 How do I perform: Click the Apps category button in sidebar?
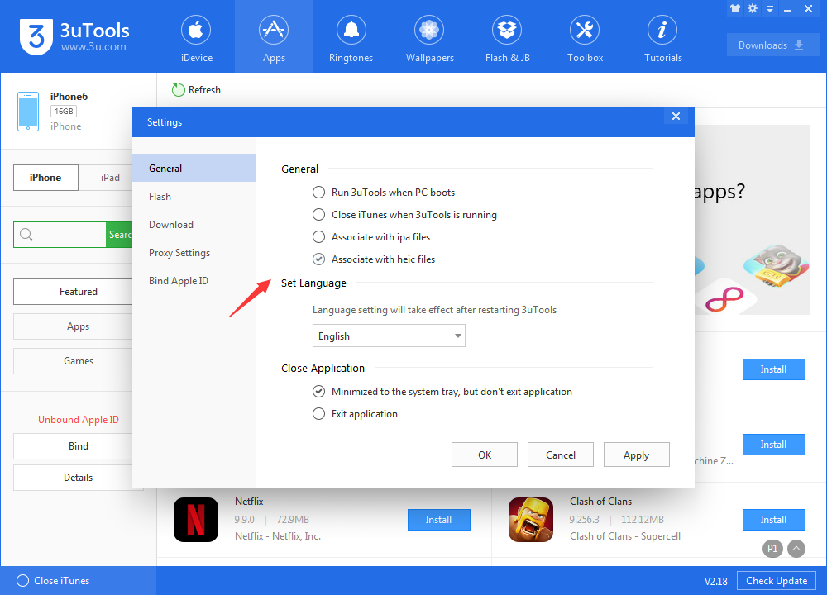click(x=74, y=326)
